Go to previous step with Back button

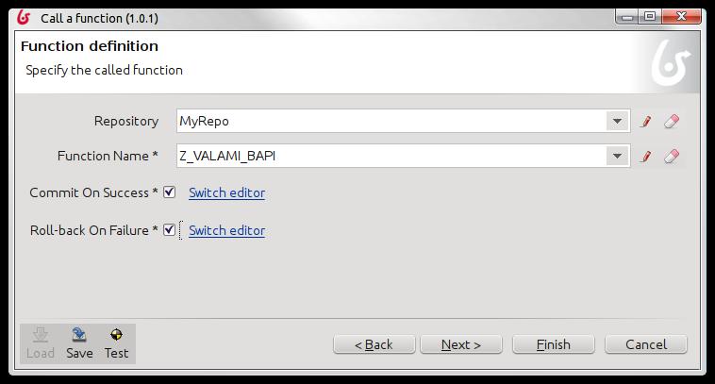click(374, 344)
